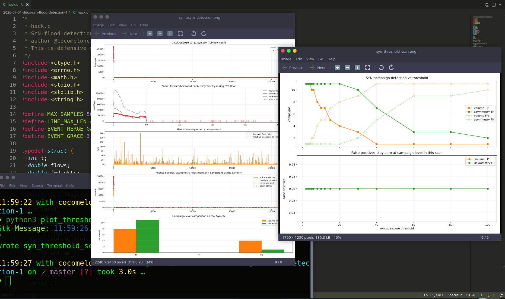Viewport: 505px width, 299px height.
Task: Open the Go menu in syn_asym_detection.png viewer
Action: click(x=133, y=25)
